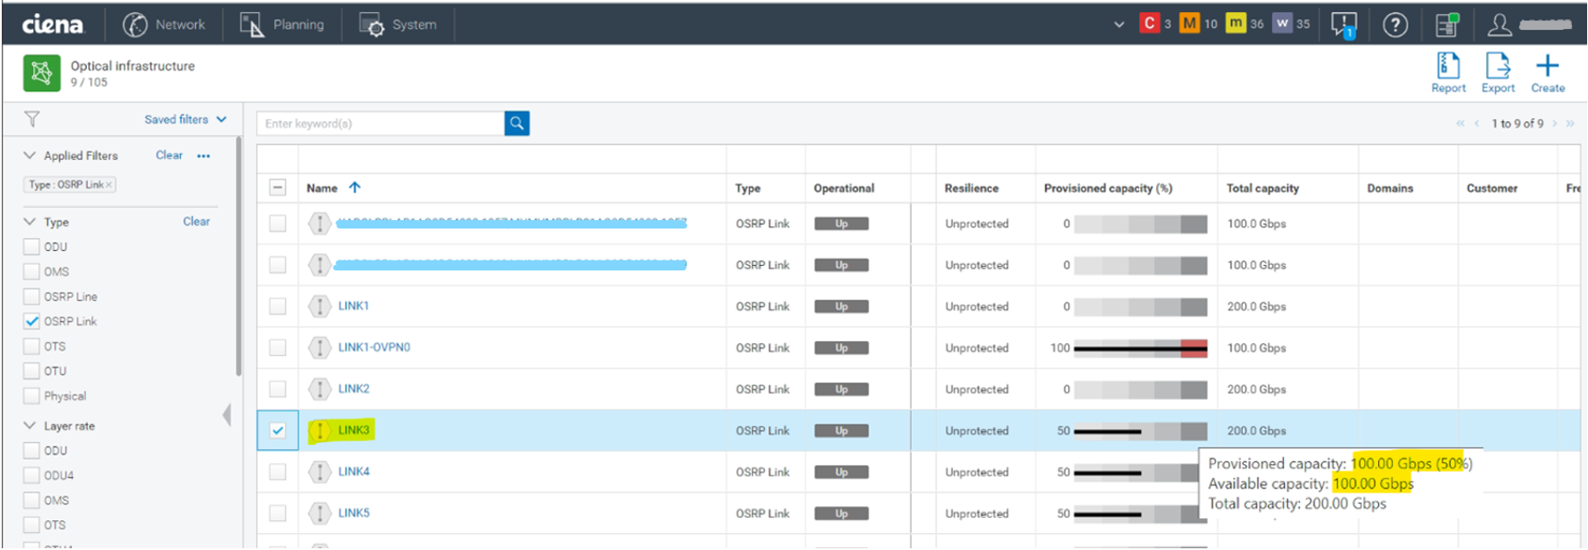Check the ODU type checkbox
Image resolution: width=1588 pixels, height=550 pixels.
[x=32, y=246]
